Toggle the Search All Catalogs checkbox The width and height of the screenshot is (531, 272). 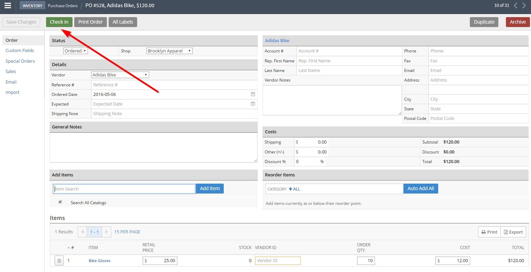(60, 202)
